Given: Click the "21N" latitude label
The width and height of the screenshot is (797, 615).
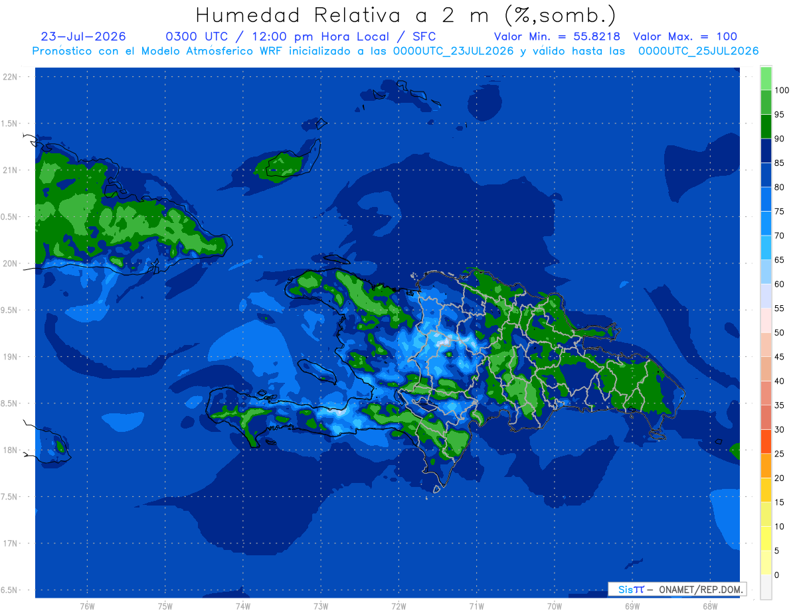Looking at the screenshot, I should click(x=10, y=170).
